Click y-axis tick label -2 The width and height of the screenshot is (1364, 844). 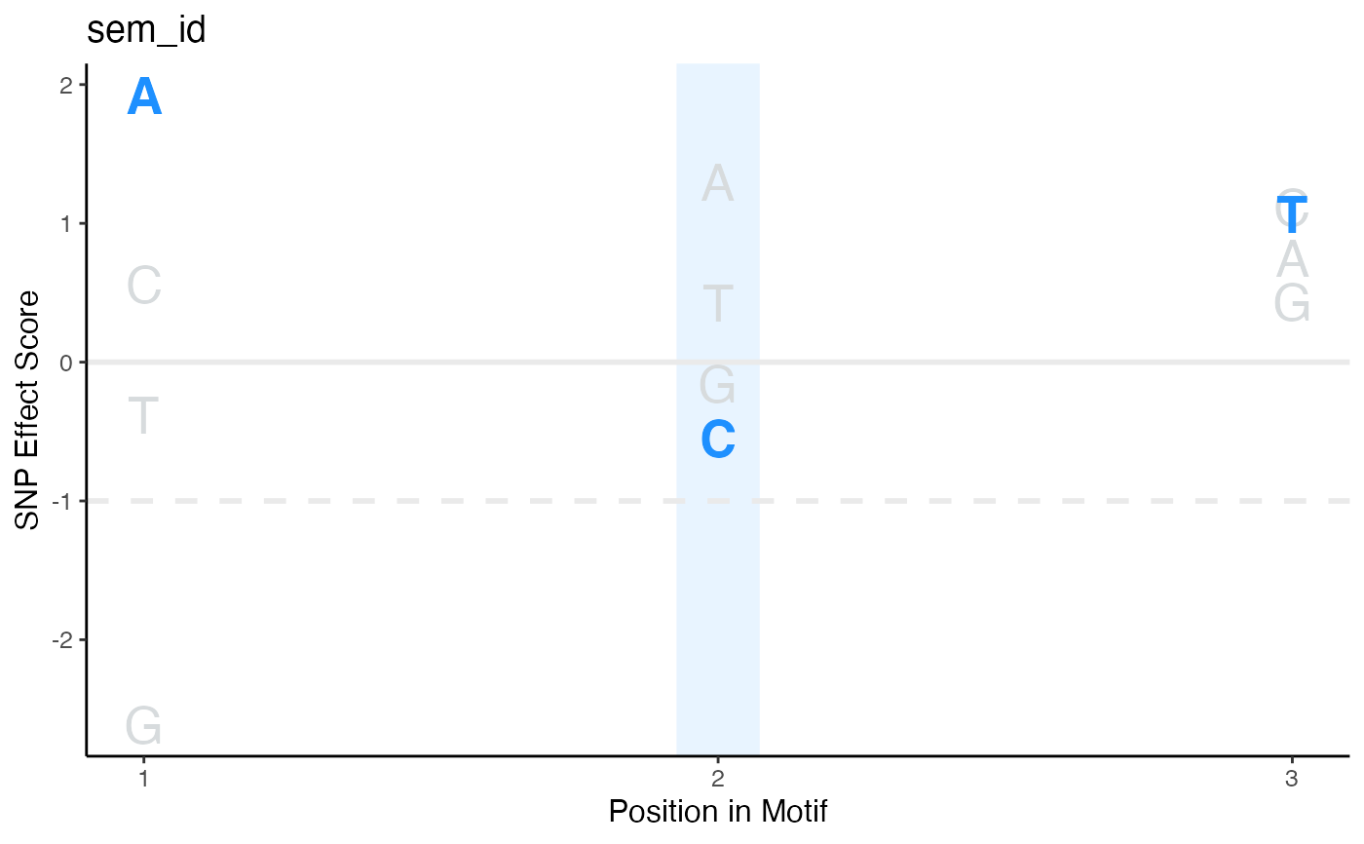pos(65,640)
